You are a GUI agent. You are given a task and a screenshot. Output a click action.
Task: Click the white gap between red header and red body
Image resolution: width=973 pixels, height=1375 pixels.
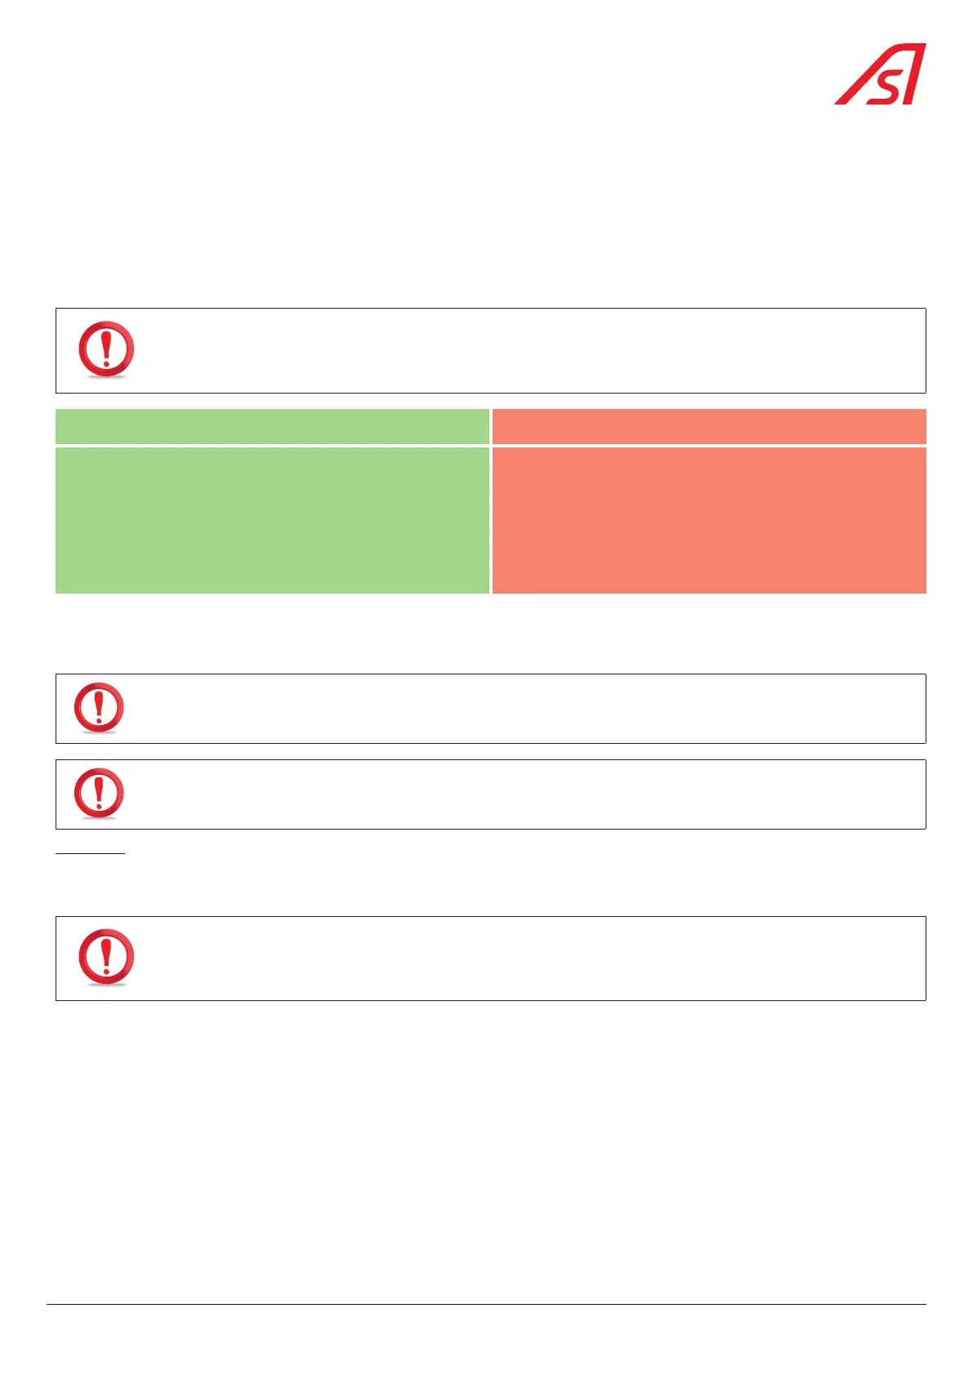click(x=709, y=445)
